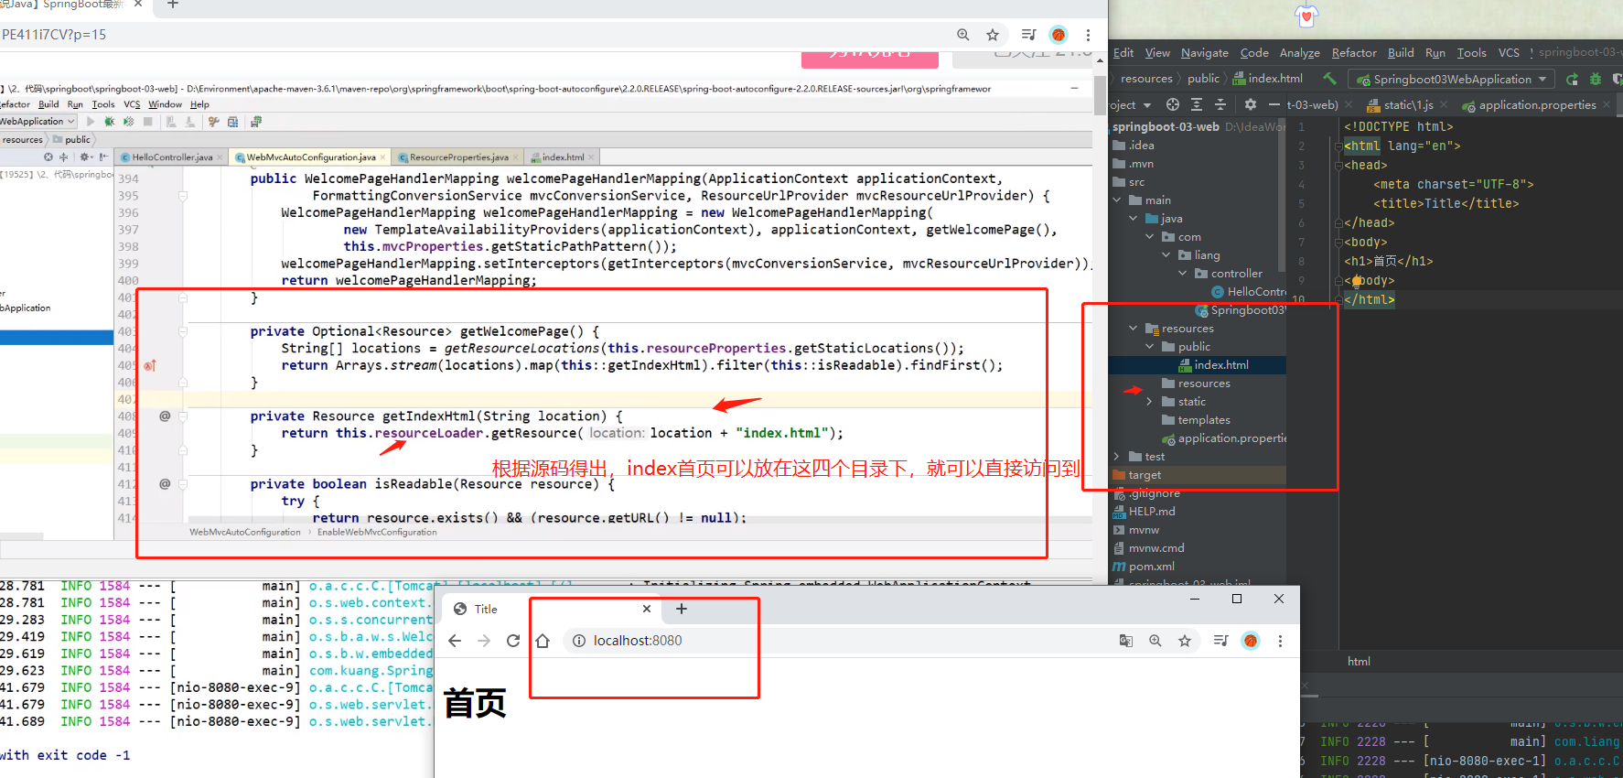Open three-dot menu in top browser window

pos(1088,35)
